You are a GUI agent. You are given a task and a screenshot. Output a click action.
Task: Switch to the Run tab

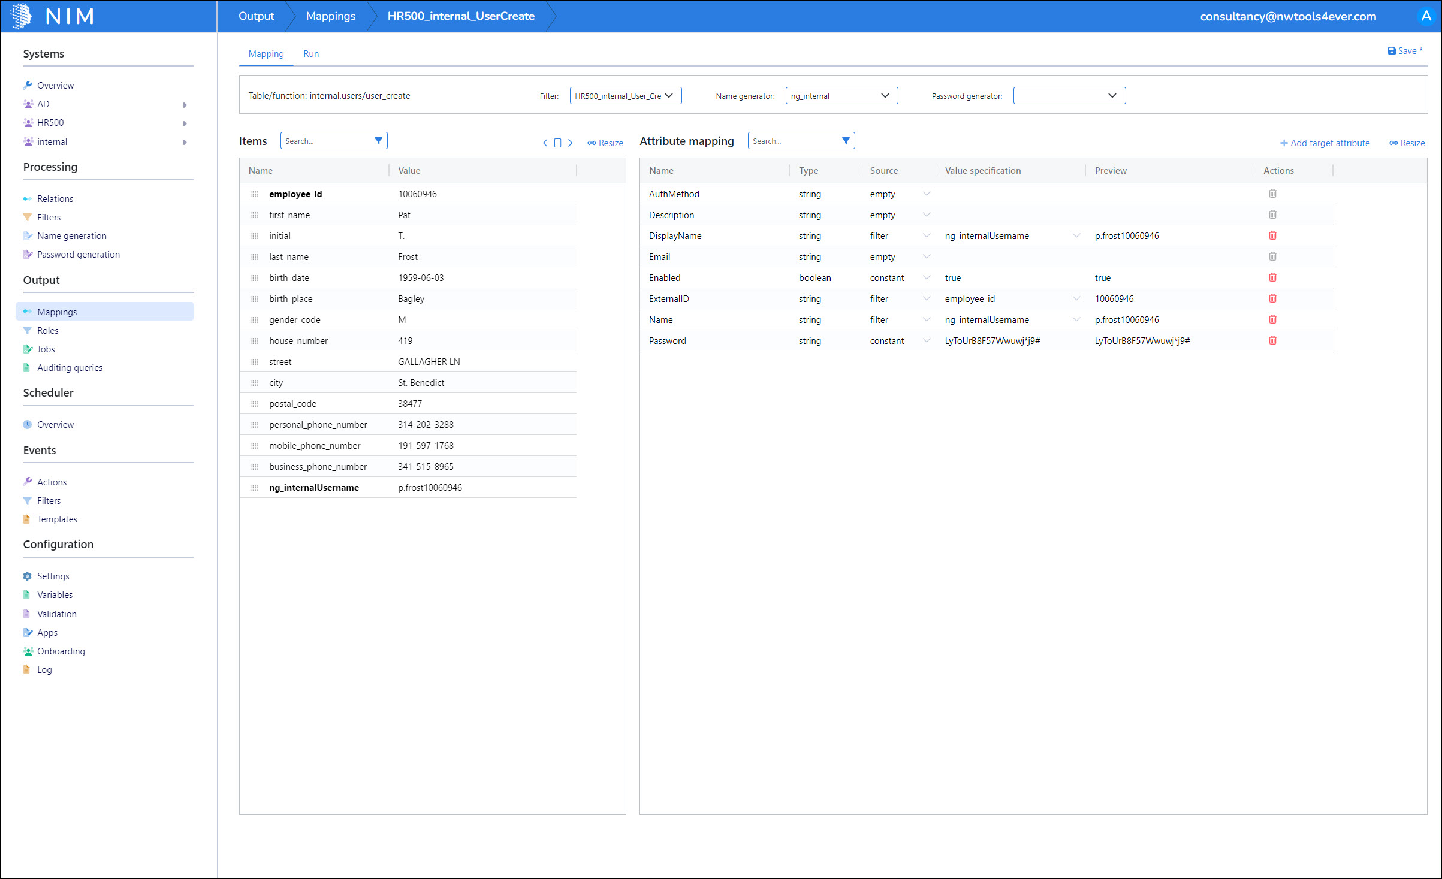310,54
